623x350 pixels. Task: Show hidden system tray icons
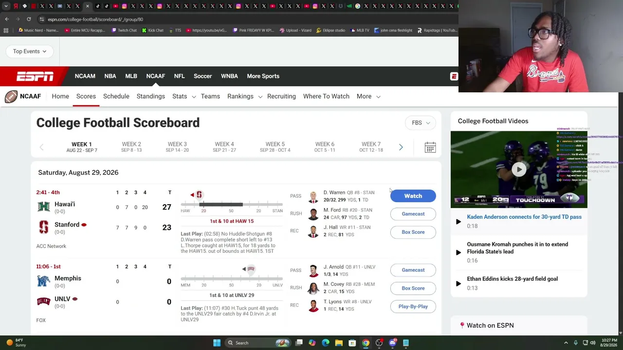coord(566,343)
